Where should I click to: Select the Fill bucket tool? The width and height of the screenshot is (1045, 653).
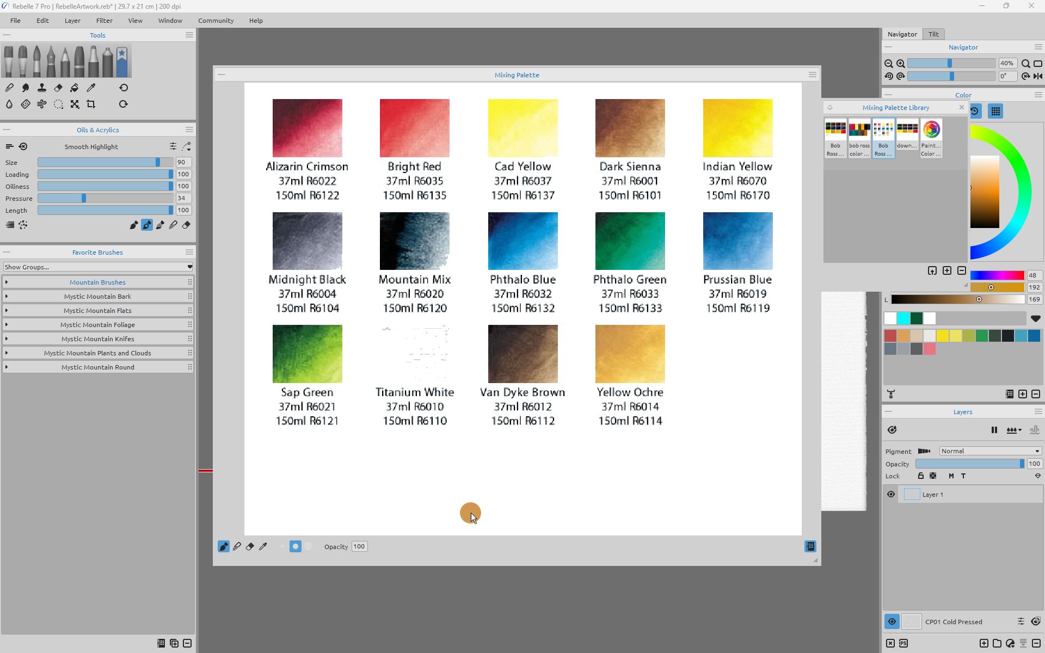75,88
